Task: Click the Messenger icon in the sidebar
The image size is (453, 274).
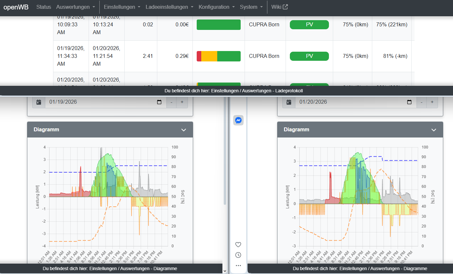Action: pos(238,120)
